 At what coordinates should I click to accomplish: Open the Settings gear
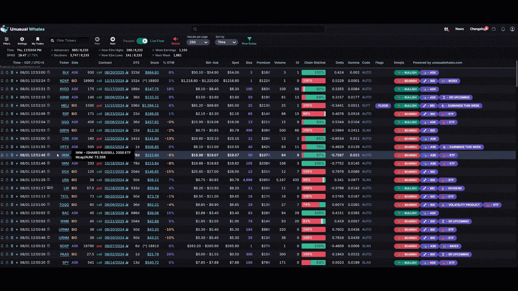(22, 39)
